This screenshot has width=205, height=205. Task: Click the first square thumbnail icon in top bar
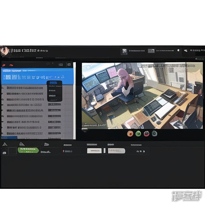pos(124,51)
